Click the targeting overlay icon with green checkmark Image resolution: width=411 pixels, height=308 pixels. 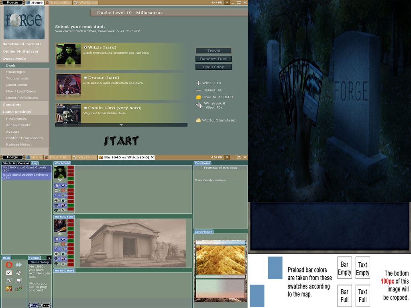click(x=18, y=289)
